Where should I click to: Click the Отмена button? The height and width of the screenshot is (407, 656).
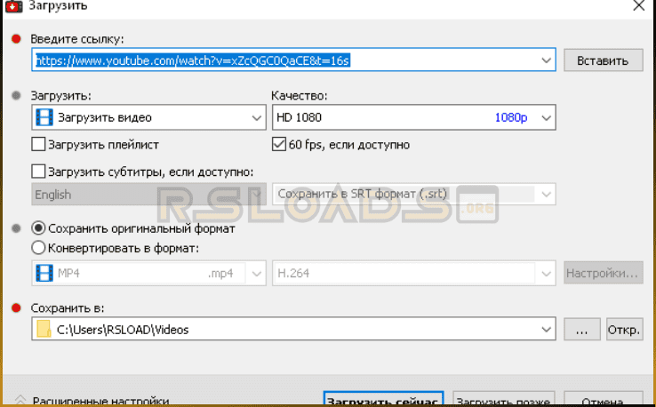point(603,400)
